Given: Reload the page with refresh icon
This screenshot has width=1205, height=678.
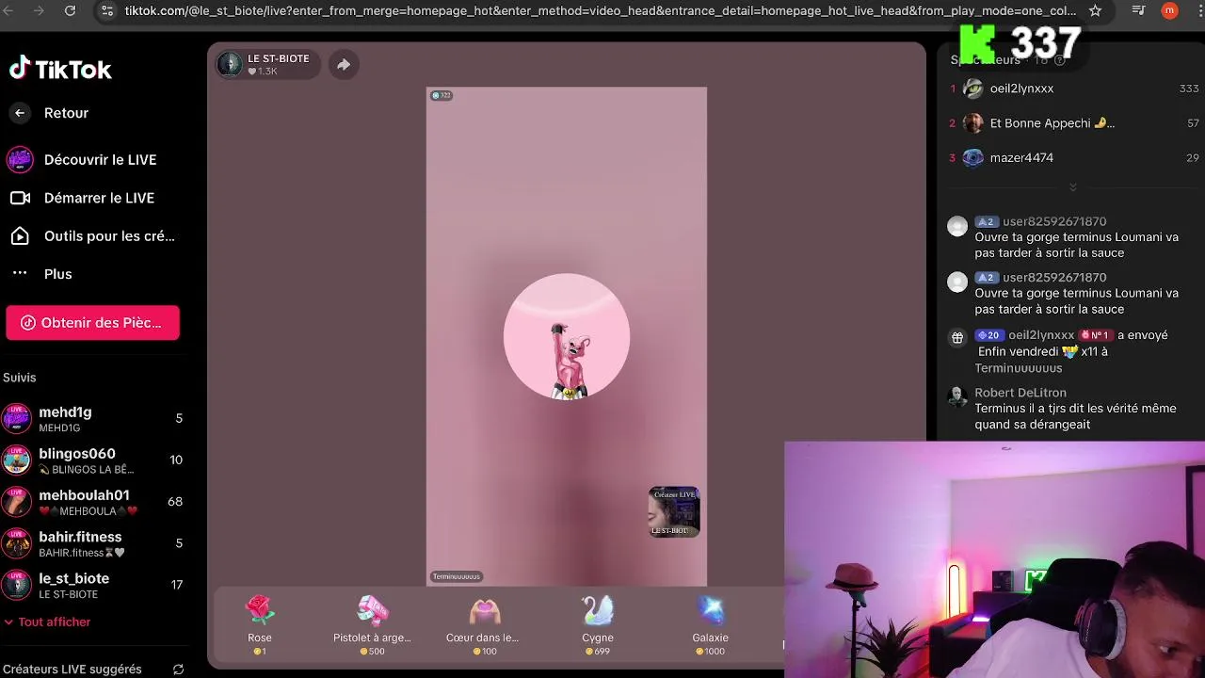Looking at the screenshot, I should [70, 10].
